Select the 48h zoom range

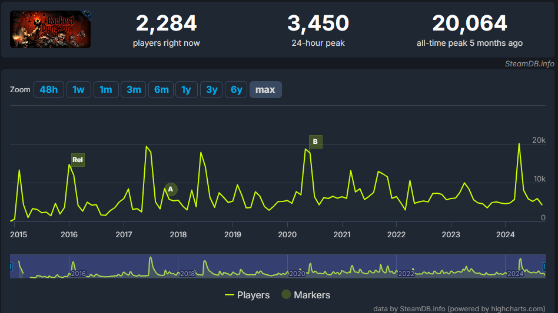[x=49, y=89]
